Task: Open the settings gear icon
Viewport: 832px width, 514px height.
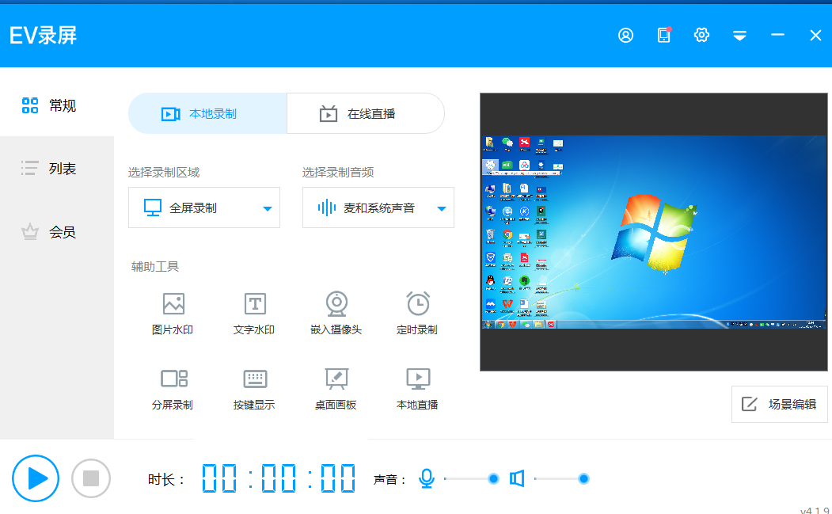Action: point(701,35)
